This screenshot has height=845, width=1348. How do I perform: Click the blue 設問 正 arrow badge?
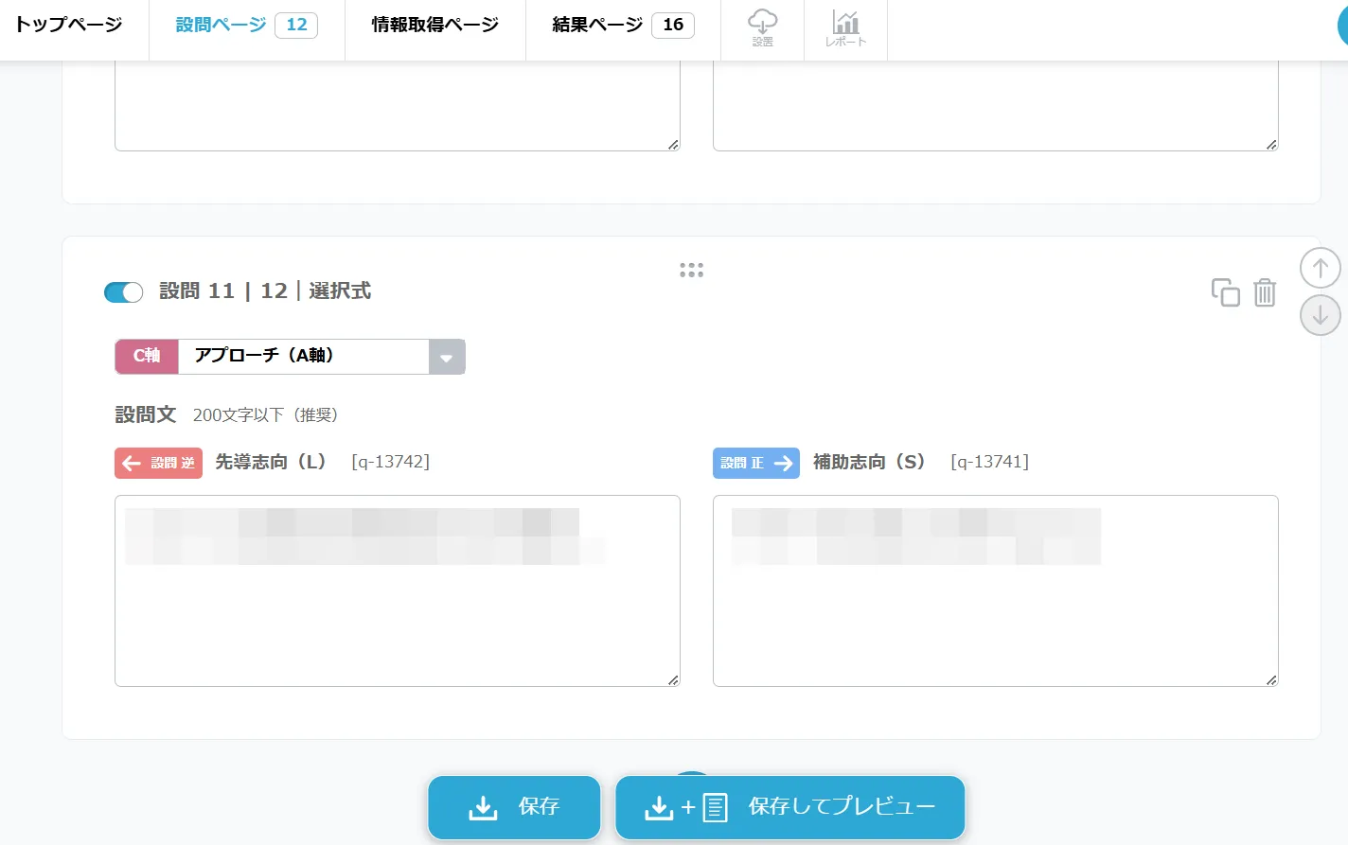(x=756, y=463)
